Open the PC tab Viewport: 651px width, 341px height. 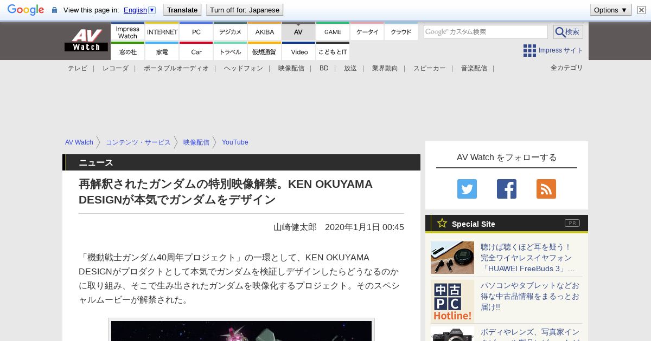[196, 31]
